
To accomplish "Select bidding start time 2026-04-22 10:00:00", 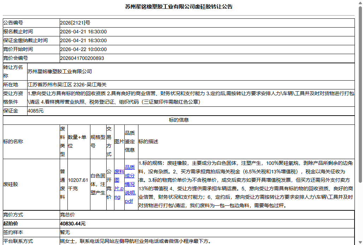I will coord(83,49).
